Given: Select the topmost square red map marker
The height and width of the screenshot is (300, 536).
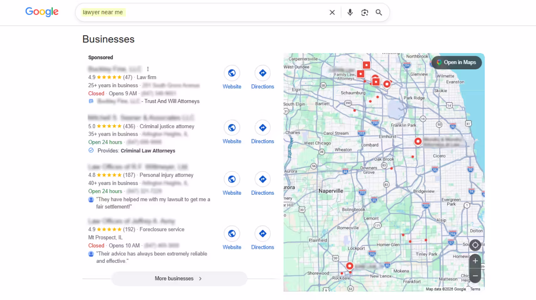Looking at the screenshot, I should coord(366,65).
